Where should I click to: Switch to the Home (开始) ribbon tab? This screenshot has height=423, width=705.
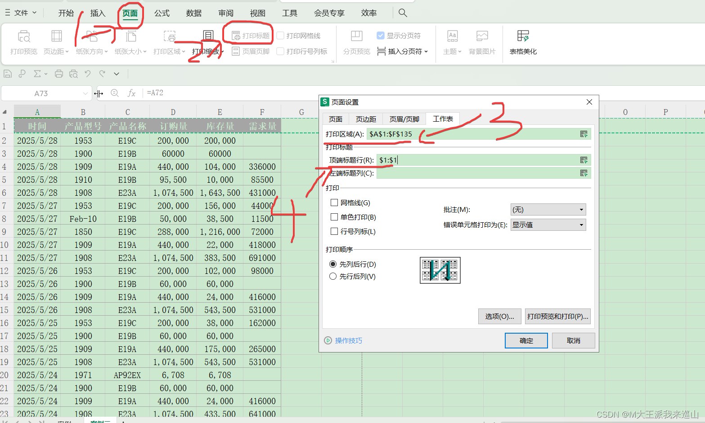(66, 13)
